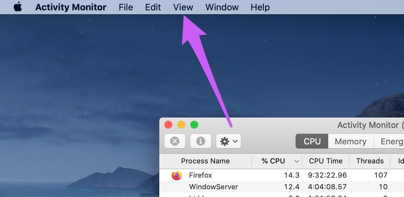The width and height of the screenshot is (404, 197).
Task: Click the green zoom window button
Action: (x=194, y=125)
